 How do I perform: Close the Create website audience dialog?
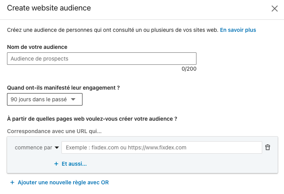[x=275, y=9]
